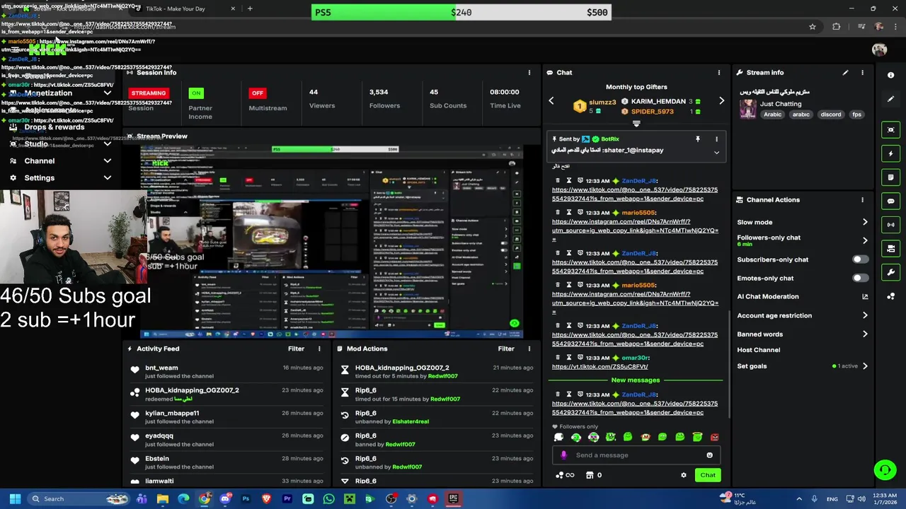Insert the red angry emote

[714, 438]
